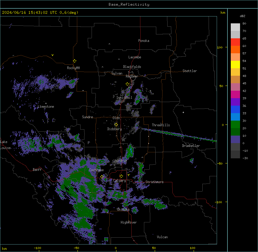The height and width of the screenshot is (252, 258).
Task: Click the blue 33-36 dBZ legend swatch
Action: (x=235, y=110)
